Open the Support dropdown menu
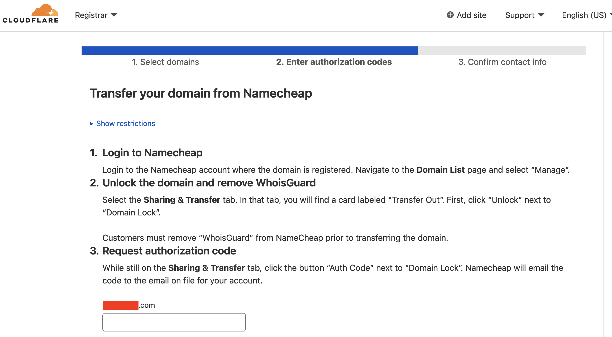The image size is (612, 337). 525,15
